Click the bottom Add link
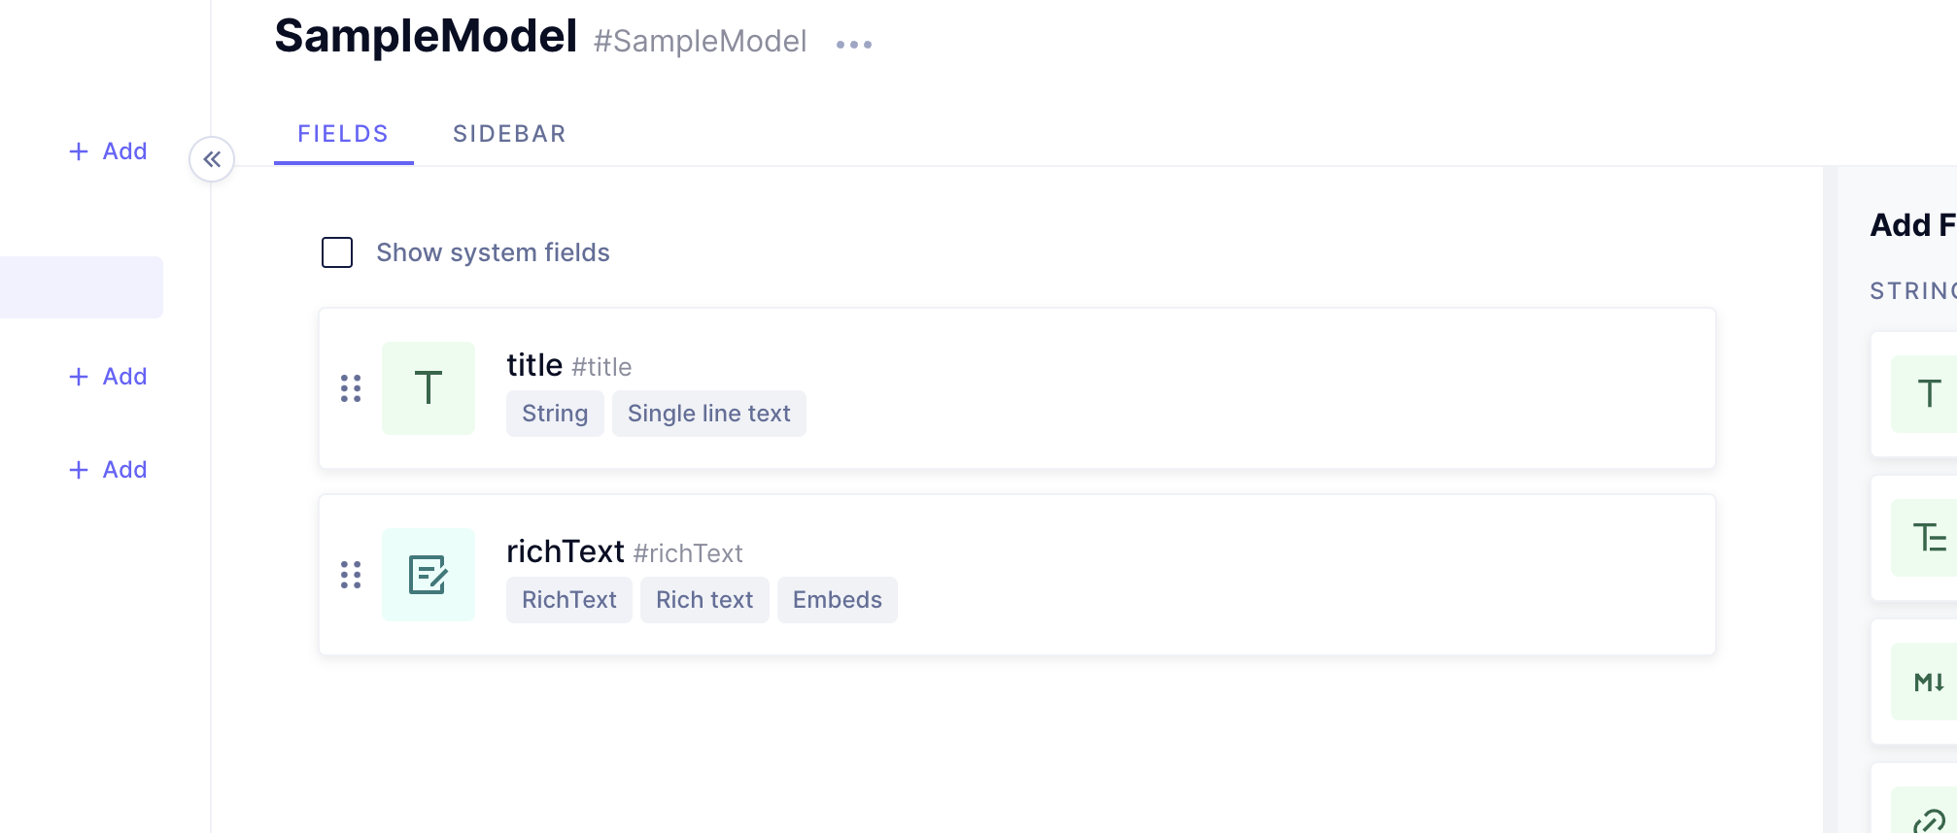The height and width of the screenshot is (833, 1957). 108,469
